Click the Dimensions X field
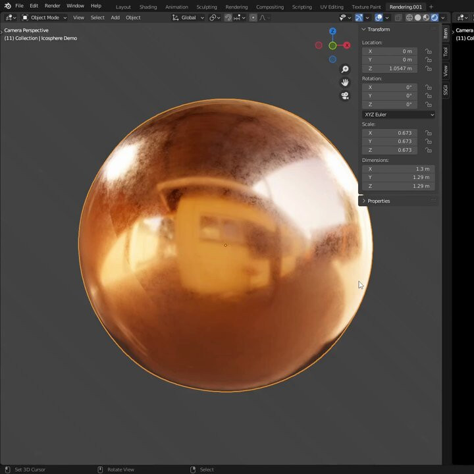The height and width of the screenshot is (474, 474). (x=398, y=169)
